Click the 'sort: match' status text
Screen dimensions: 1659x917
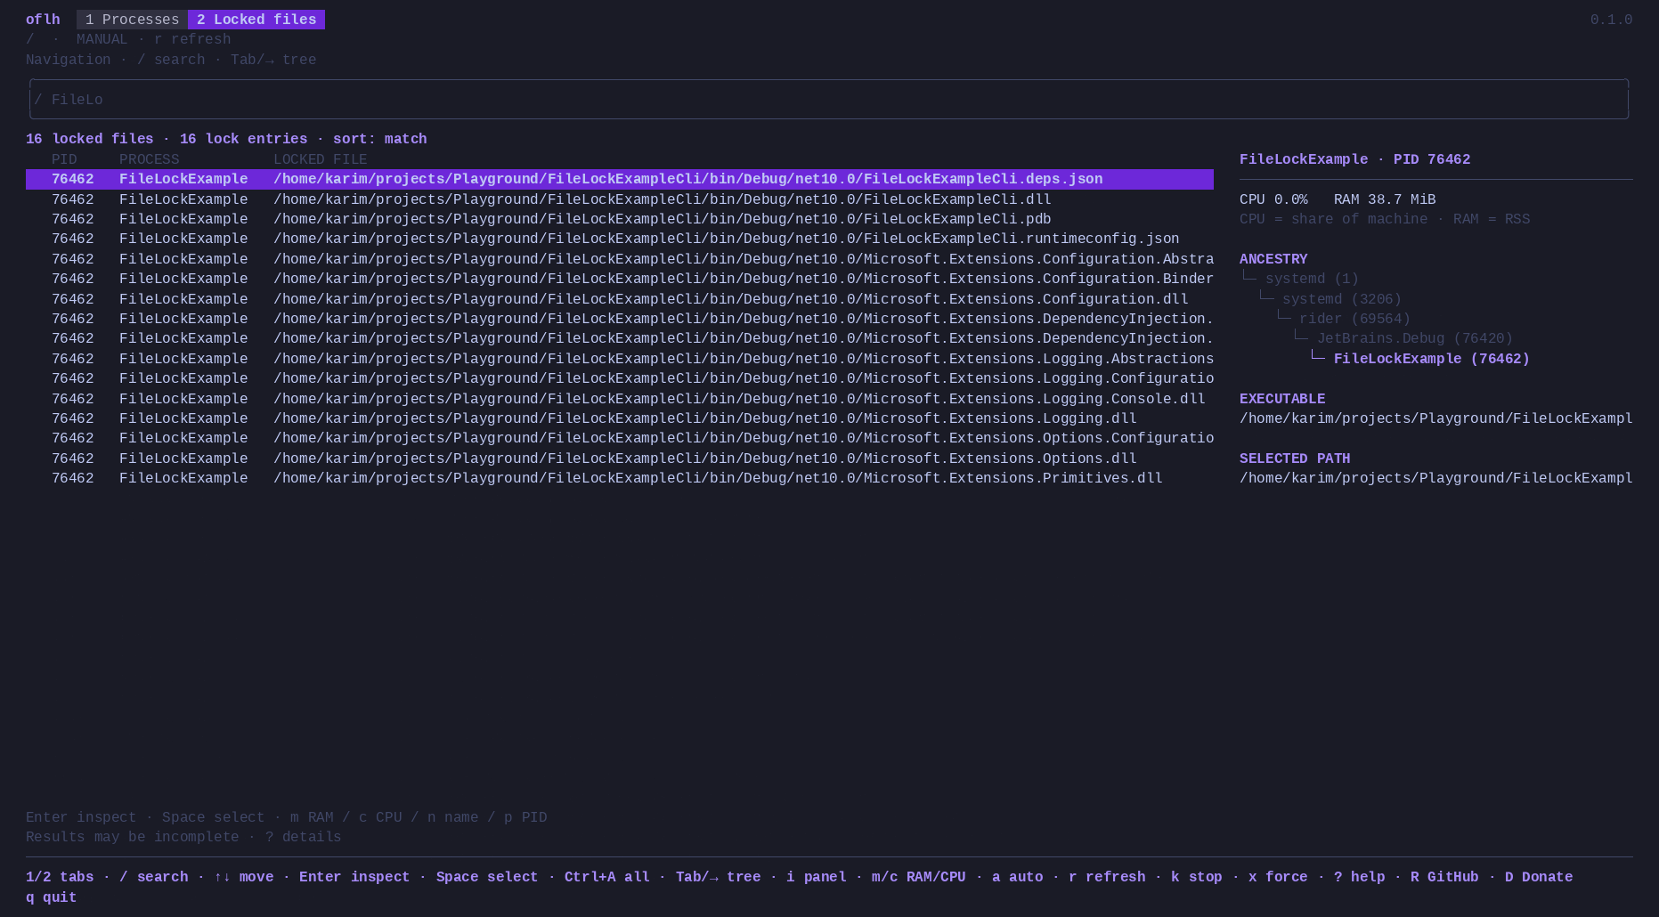click(x=380, y=139)
